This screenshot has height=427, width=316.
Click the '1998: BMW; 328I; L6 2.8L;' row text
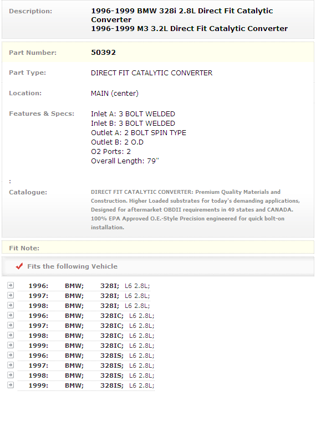(89, 306)
